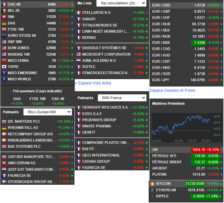Click the CAC 40 pre-opening +0.68% value
Screen dimensions: 224x203
tap(58, 104)
